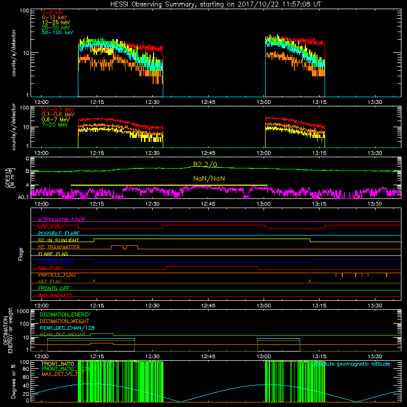Click the yellow interval bar under NaN/NaN
The image size is (407, 407).
[x=169, y=185]
